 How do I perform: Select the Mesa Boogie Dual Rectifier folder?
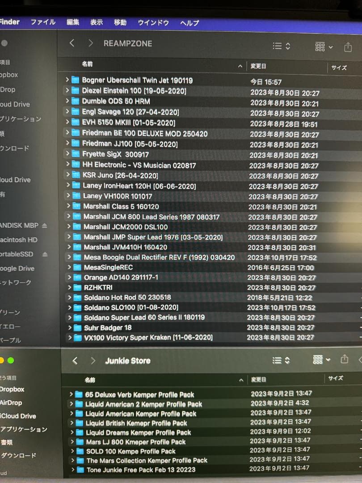[147, 257]
